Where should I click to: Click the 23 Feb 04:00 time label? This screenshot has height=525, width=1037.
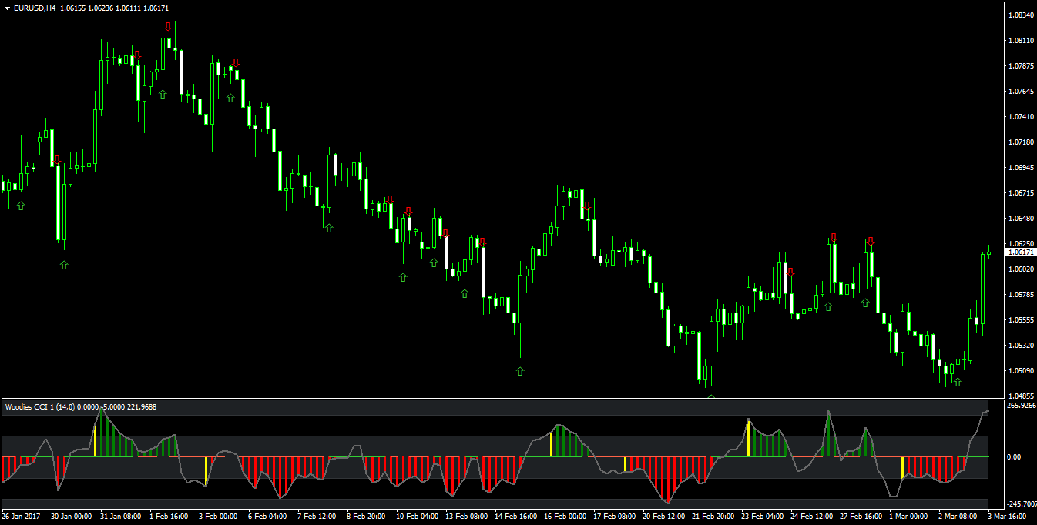[x=762, y=517]
